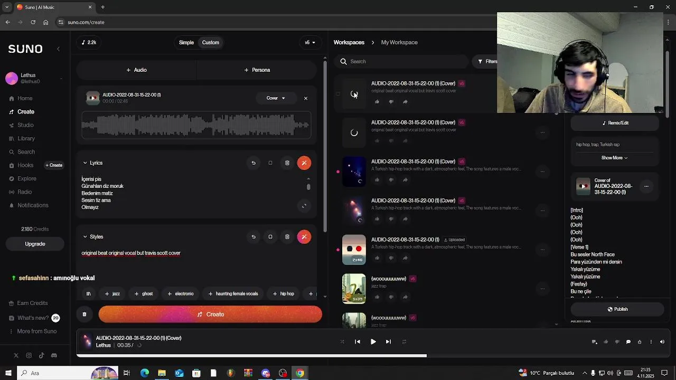Open the Filters button
676x380 pixels.
click(488, 61)
